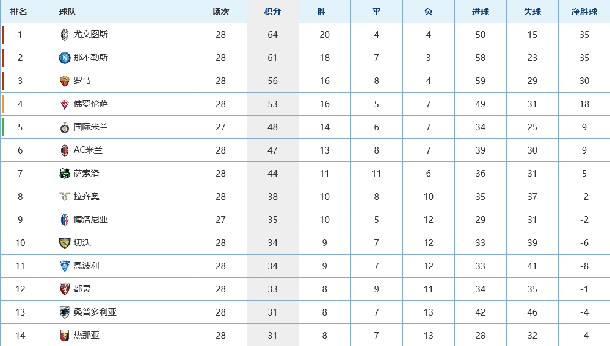610x346 pixels.
Task: Sort by 净胜球 column header
Action: [584, 12]
